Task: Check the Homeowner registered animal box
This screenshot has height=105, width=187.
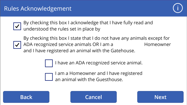Action: click(49, 77)
